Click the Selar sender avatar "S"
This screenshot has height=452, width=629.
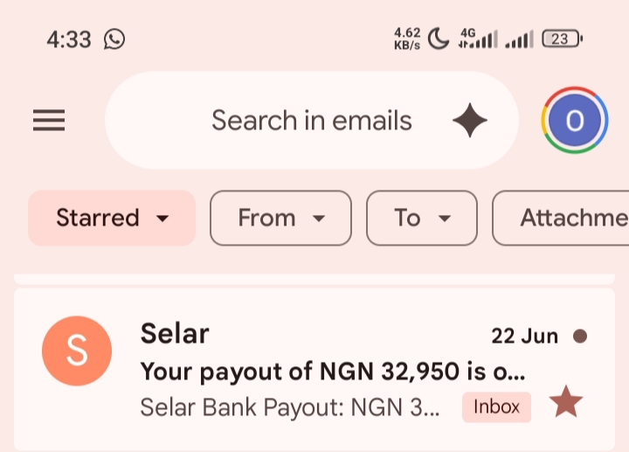(77, 351)
